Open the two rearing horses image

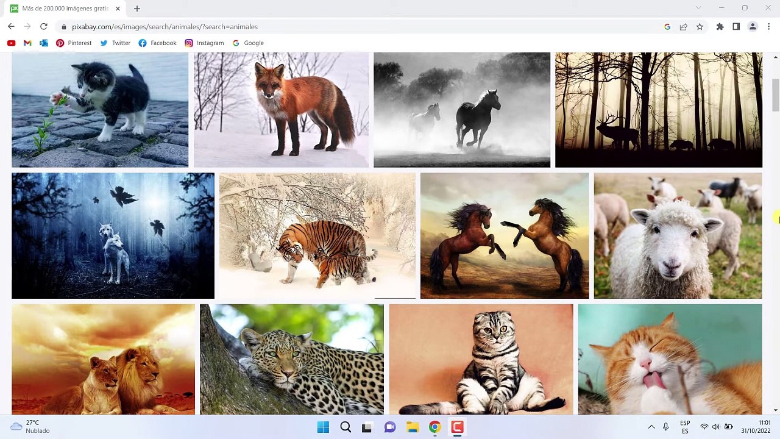click(505, 235)
